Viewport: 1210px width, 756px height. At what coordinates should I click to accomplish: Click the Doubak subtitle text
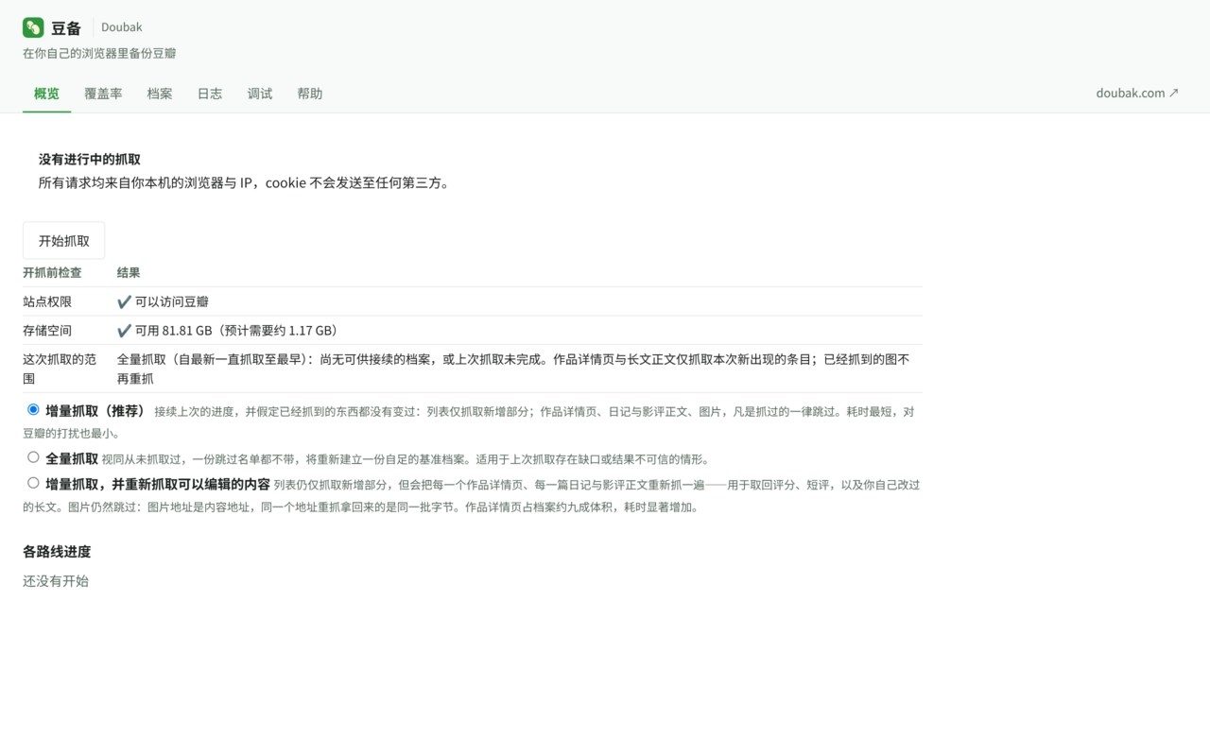(x=122, y=27)
